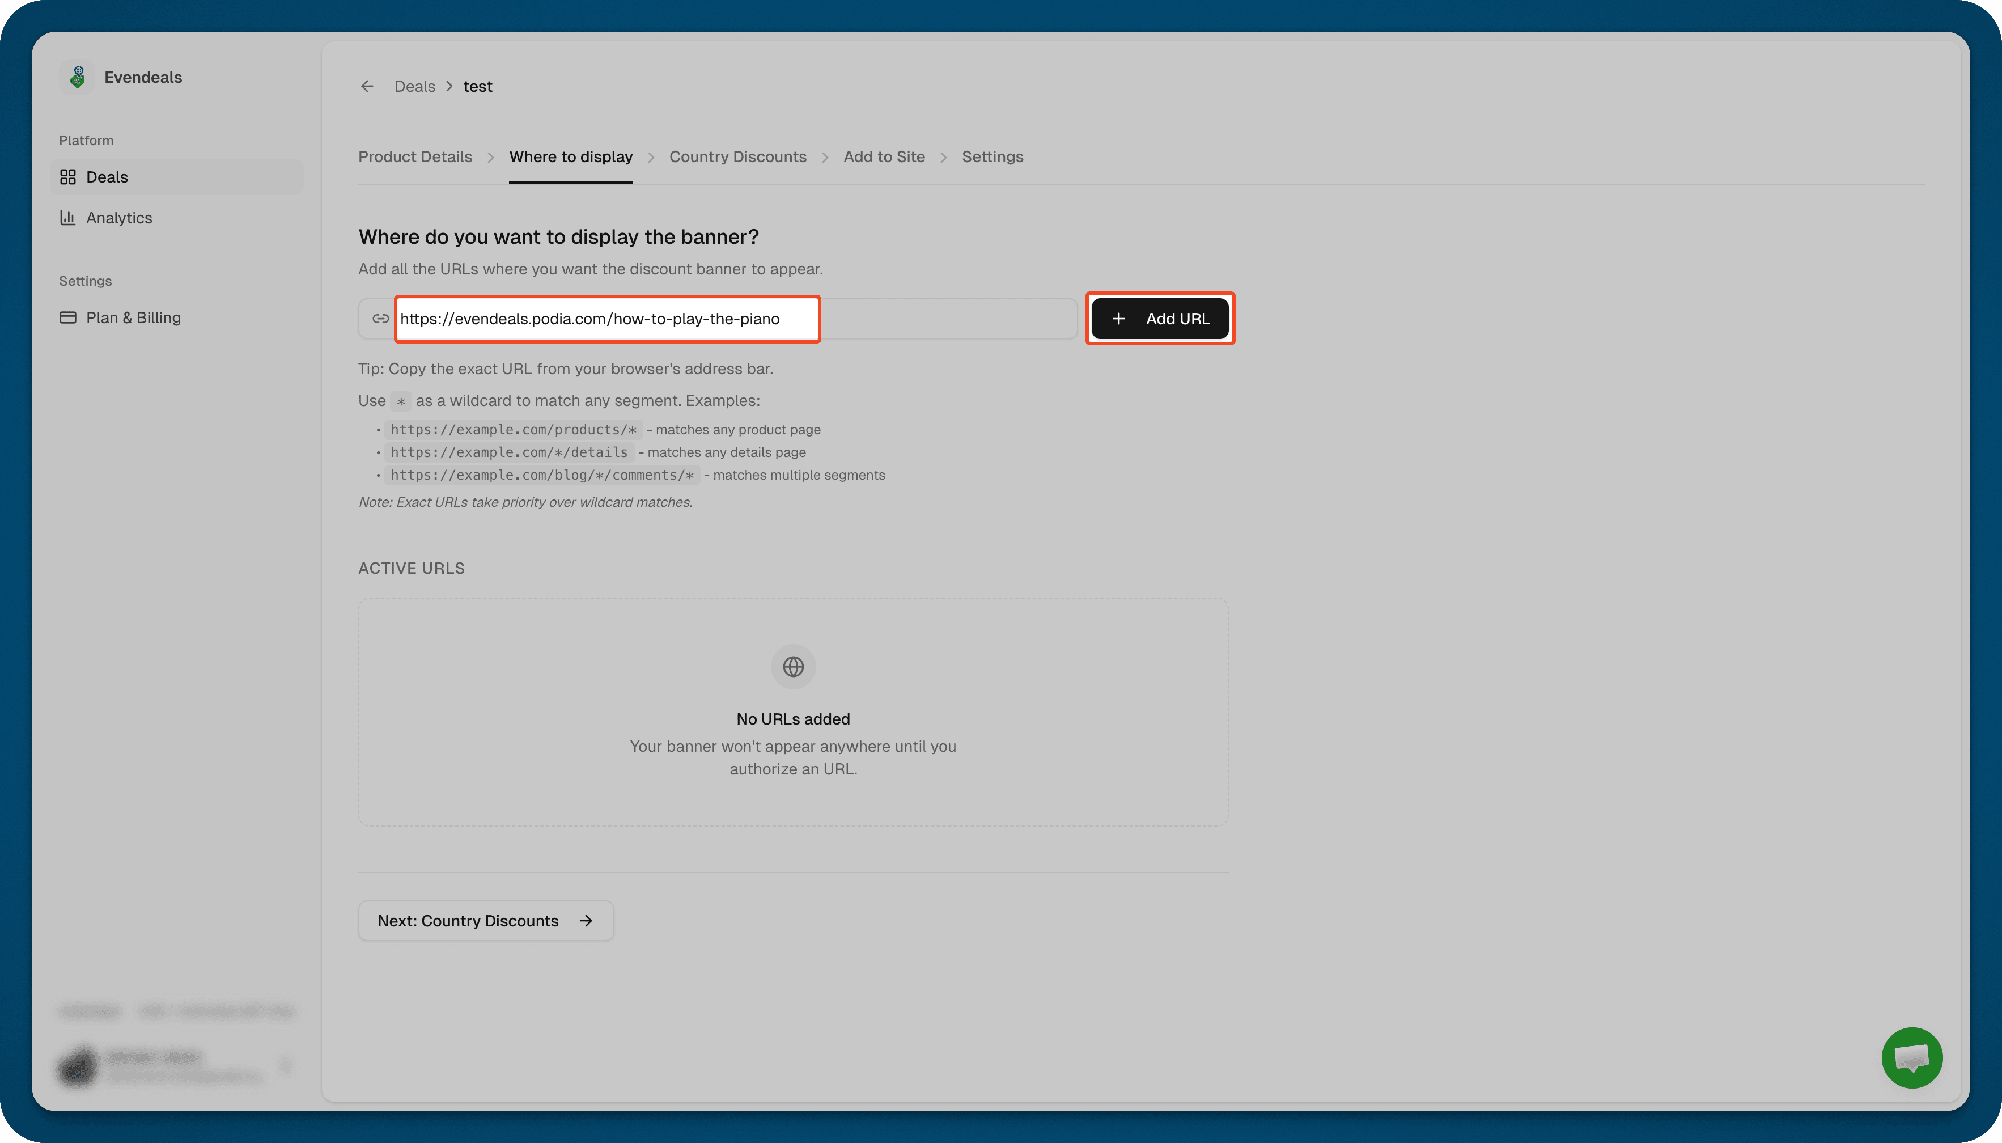Image resolution: width=2002 pixels, height=1143 pixels.
Task: Open Analytics via the chart icon
Action: point(68,218)
